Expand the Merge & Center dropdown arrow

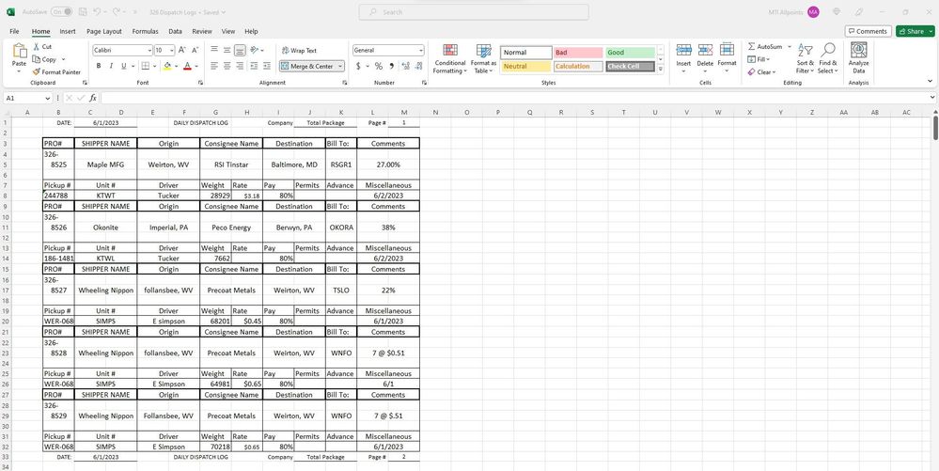coord(340,66)
